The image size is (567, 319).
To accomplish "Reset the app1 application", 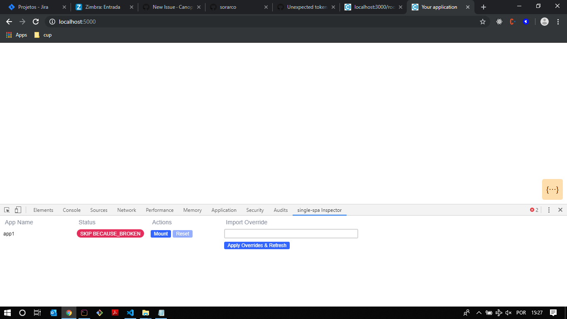I will point(182,233).
